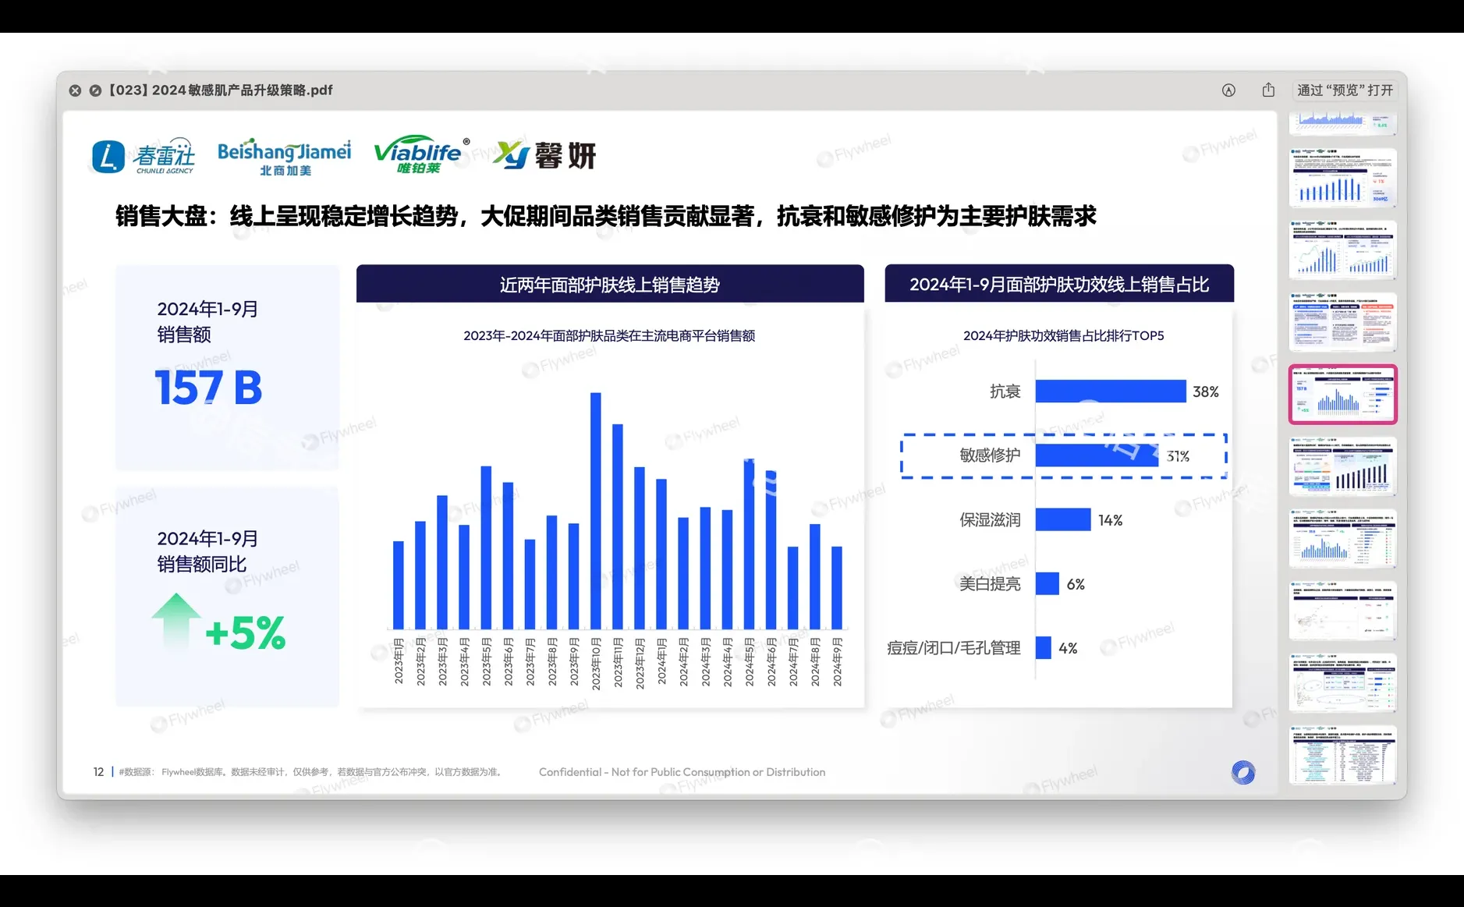Select the bottom page thumbnail in sidebar
The width and height of the screenshot is (1464, 907).
[x=1343, y=754]
